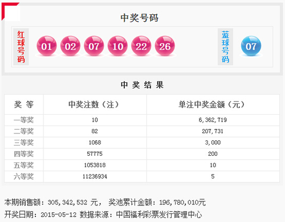Click the 奖池累计金额 label
Image resolution: width=285 pixels, height=222 pixels.
pos(131,203)
